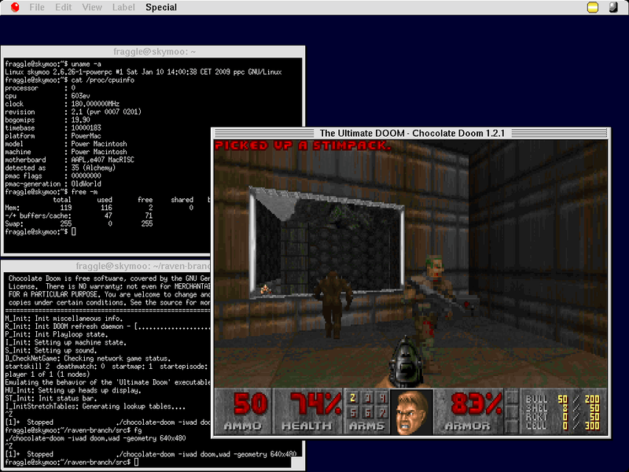The width and height of the screenshot is (629, 472).
Task: Click the cursor at the upper terminal prompt
Action: point(73,231)
